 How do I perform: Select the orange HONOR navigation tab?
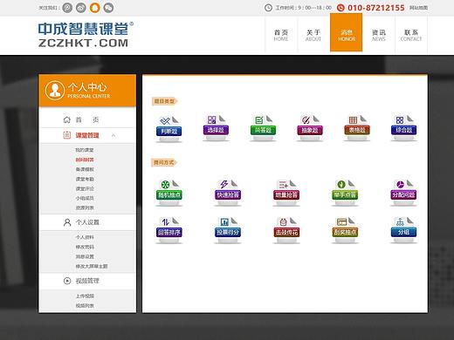[x=347, y=32]
